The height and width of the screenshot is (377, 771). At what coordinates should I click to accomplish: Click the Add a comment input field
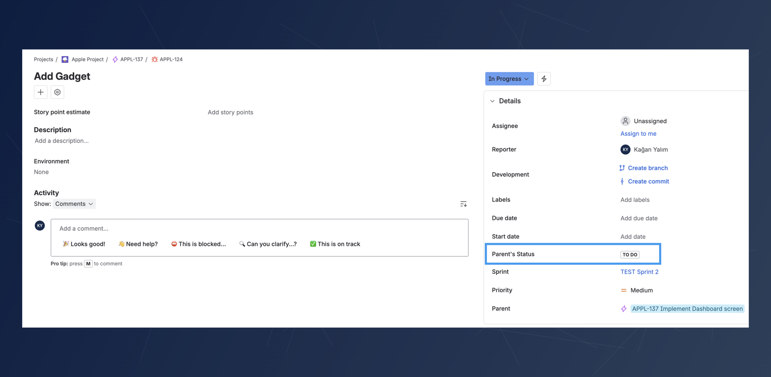pos(168,228)
